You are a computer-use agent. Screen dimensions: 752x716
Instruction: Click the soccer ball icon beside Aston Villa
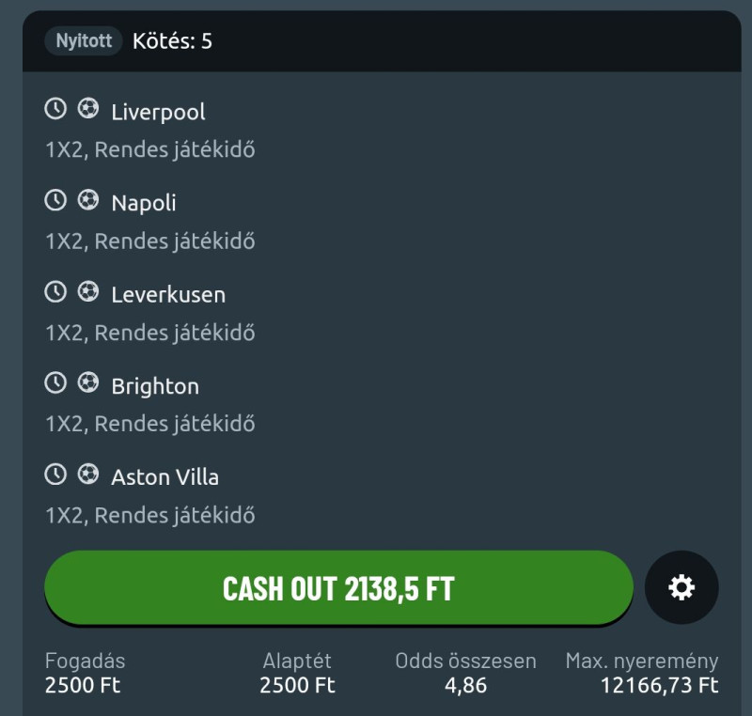pos(87,475)
